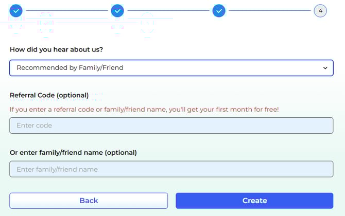Click the "Or enter family/friend name" label
The image size is (345, 216).
point(73,152)
